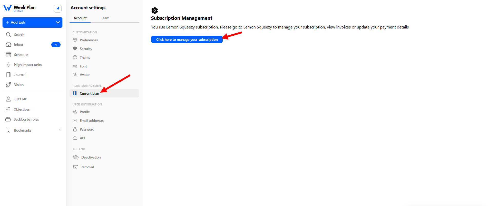
Task: Open API settings
Action: (x=82, y=138)
